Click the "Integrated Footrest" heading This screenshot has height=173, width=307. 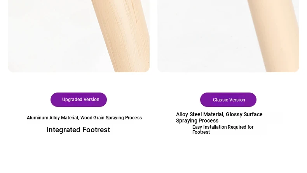coord(78,130)
